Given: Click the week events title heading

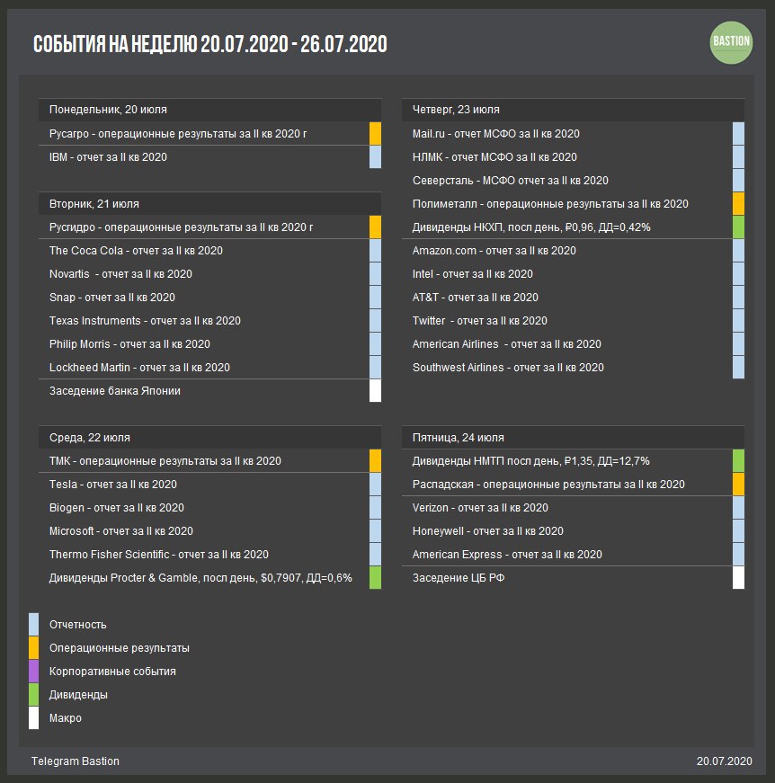Looking at the screenshot, I should tap(209, 44).
